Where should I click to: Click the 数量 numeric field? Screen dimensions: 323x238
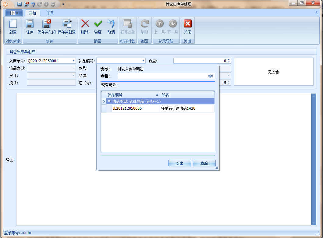pyautogui.click(x=200, y=61)
